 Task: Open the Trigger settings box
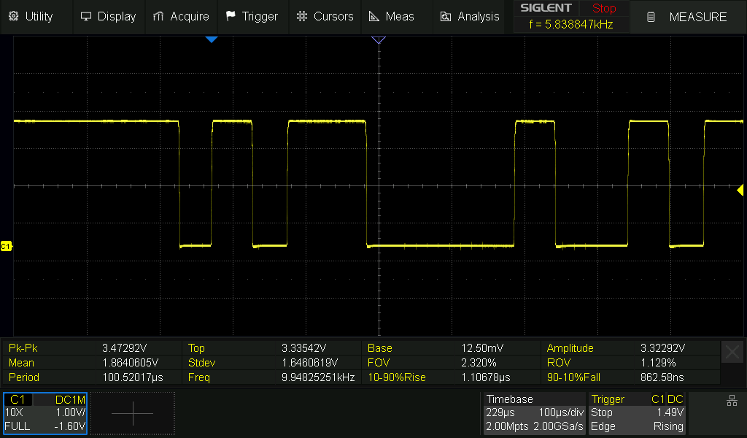point(637,412)
